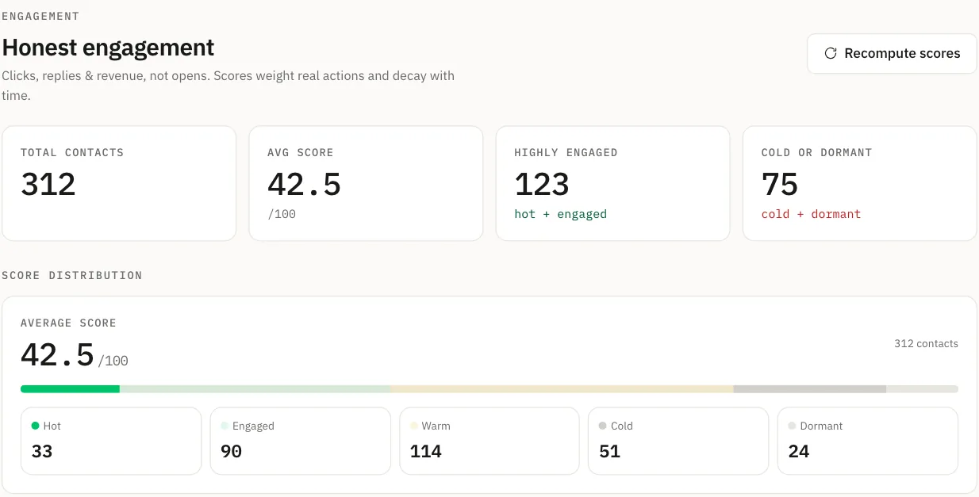This screenshot has width=979, height=497.
Task: Click the value 75 in Cold or Dormant
Action: coord(780,184)
